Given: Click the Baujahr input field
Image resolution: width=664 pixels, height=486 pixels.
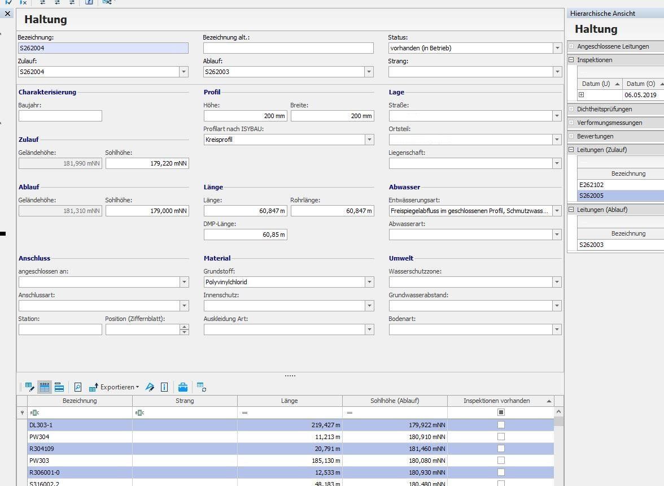Looking at the screenshot, I should pos(60,116).
